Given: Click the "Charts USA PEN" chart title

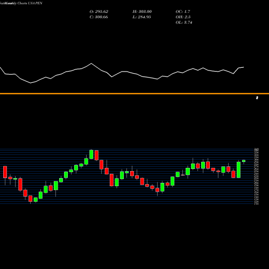Looking at the screenshot, I should point(30,3).
